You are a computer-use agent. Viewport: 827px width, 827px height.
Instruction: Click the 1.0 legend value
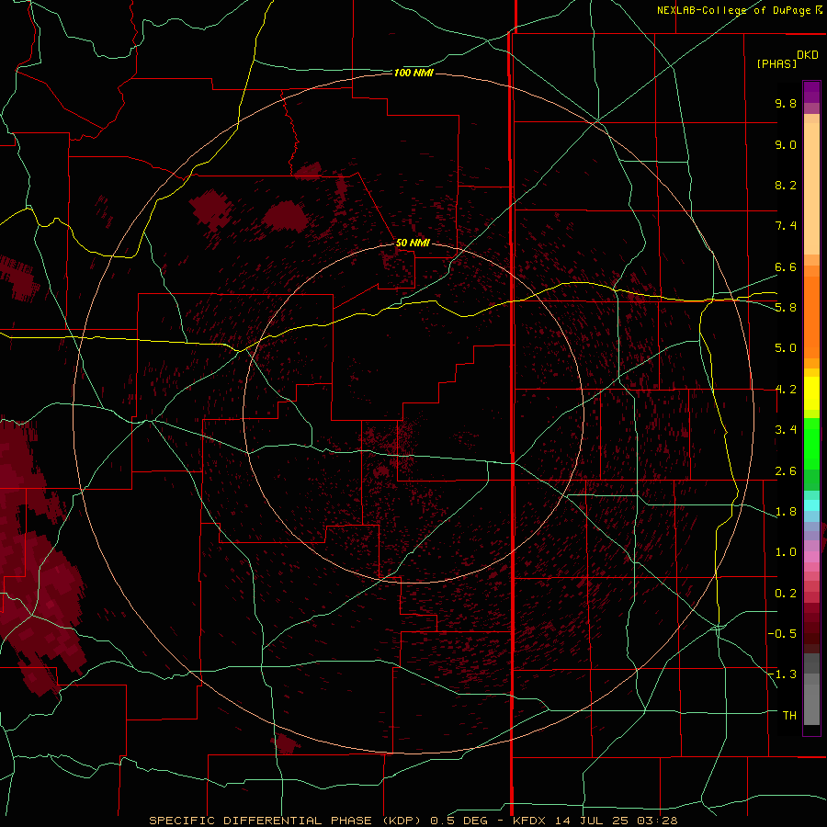786,552
